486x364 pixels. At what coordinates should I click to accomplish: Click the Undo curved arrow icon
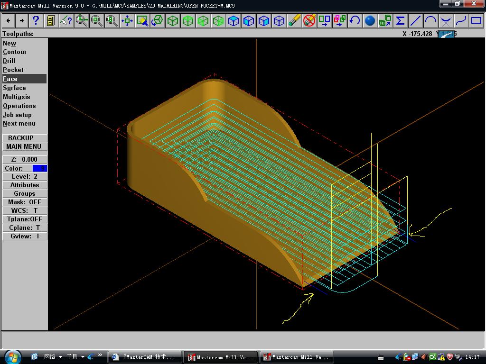(355, 20)
